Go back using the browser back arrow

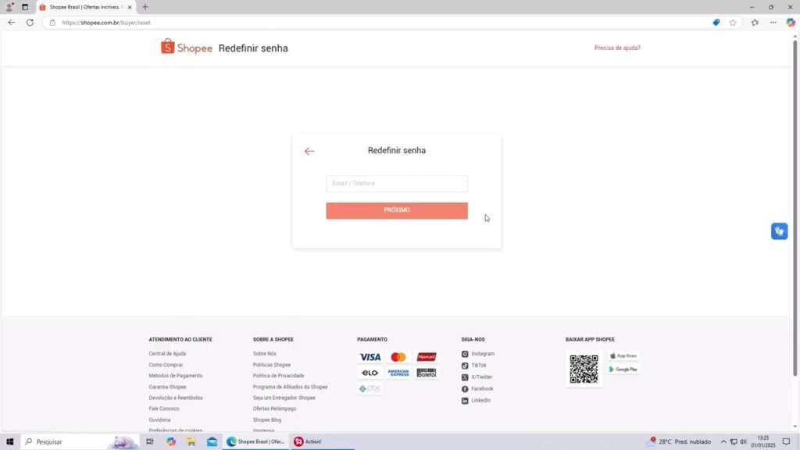[11, 23]
